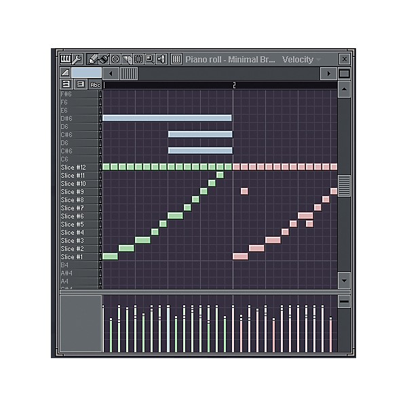This screenshot has height=407, width=407.
Task: Open the wrench tools menu
Action: (x=77, y=59)
